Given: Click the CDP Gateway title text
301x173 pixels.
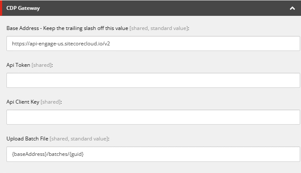Looking at the screenshot, I should click(x=23, y=8).
